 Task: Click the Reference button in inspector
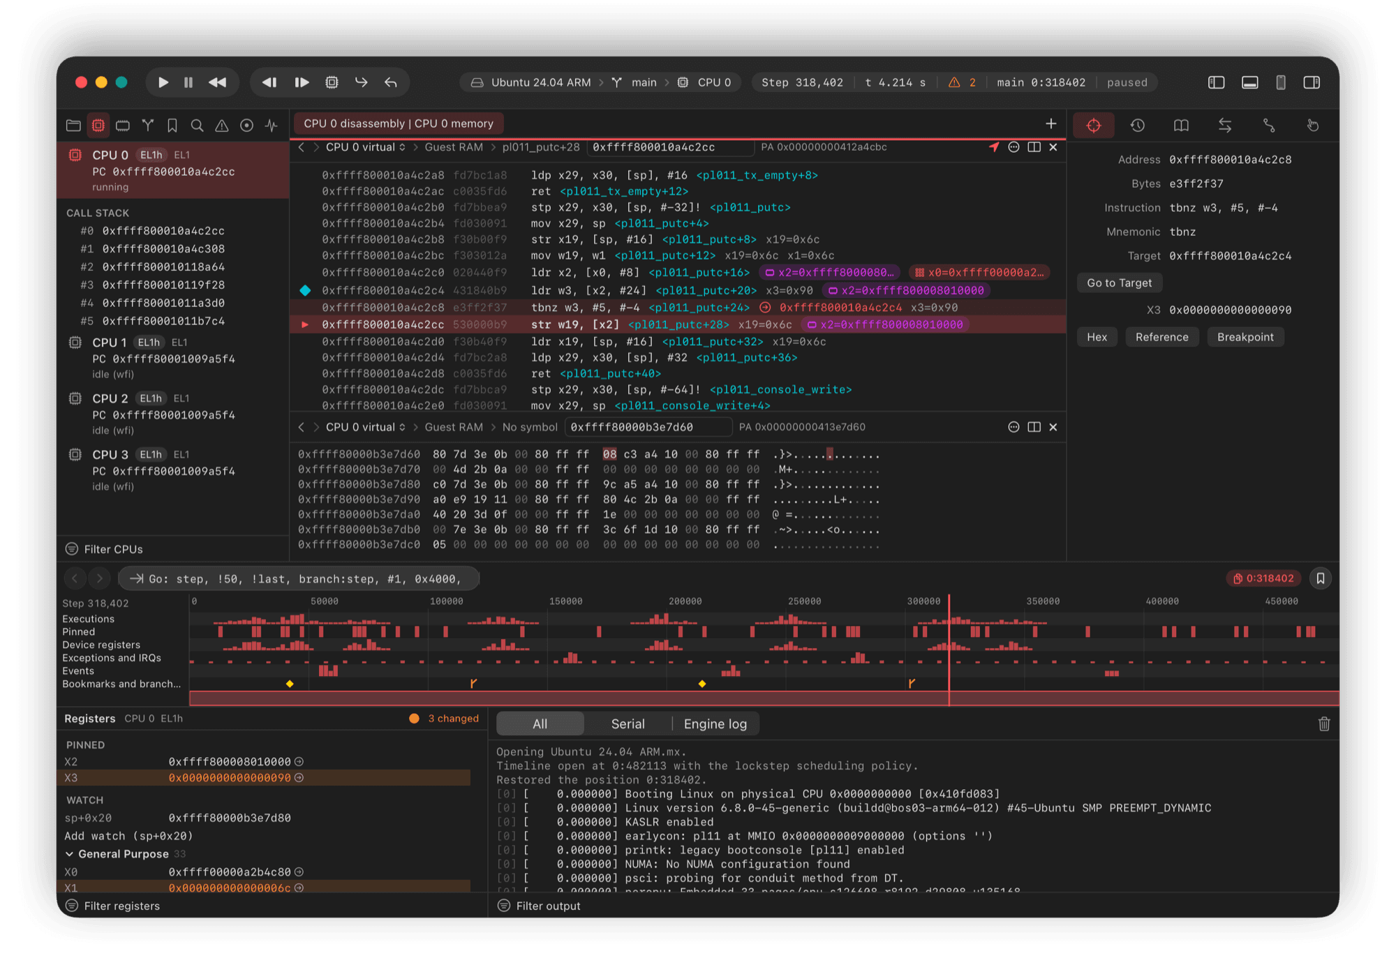(x=1162, y=337)
